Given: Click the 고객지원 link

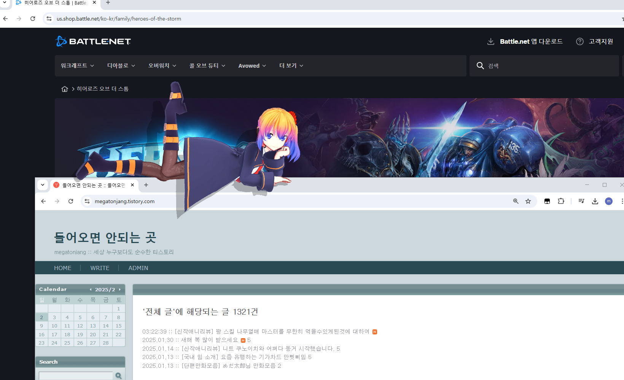Looking at the screenshot, I should point(601,41).
